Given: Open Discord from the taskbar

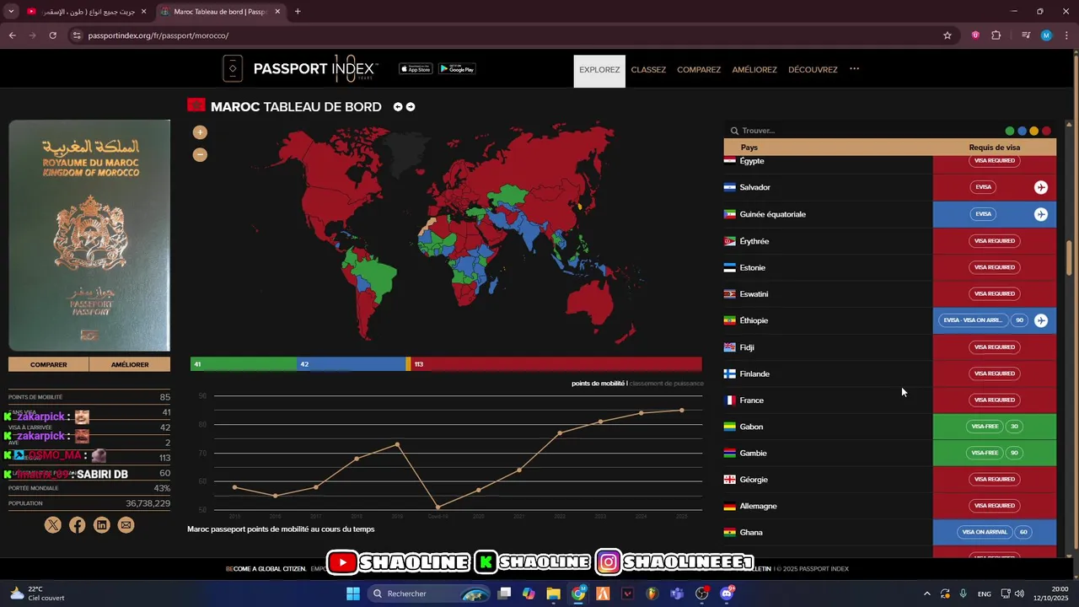Looking at the screenshot, I should (x=727, y=594).
